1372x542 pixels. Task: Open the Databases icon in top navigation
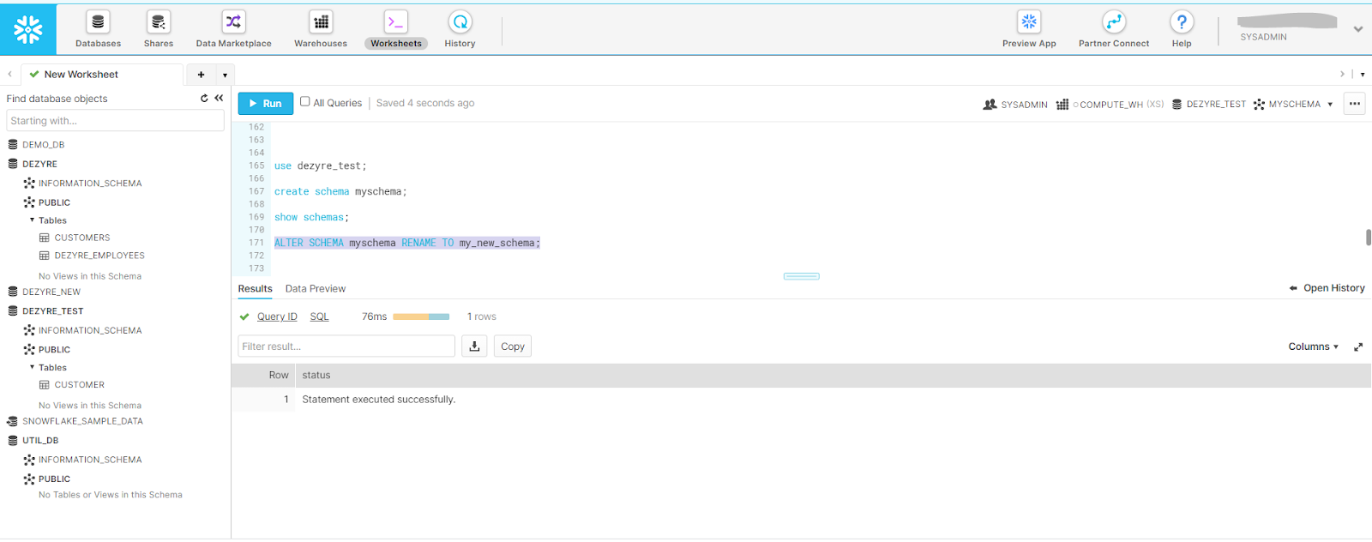pos(98,22)
